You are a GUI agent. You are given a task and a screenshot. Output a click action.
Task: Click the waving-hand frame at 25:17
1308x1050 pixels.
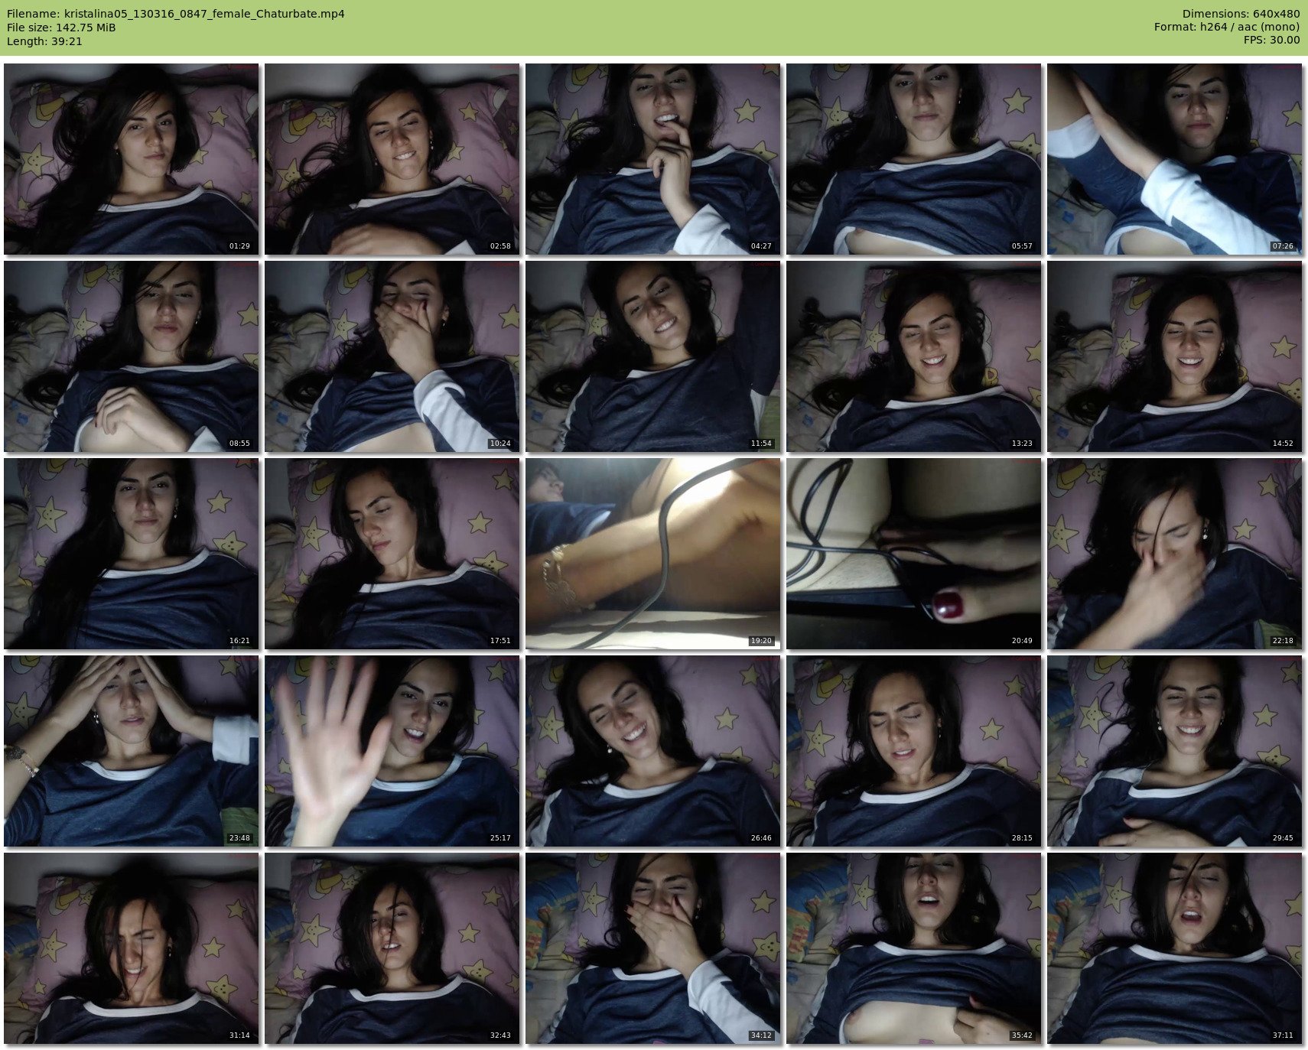coord(392,751)
